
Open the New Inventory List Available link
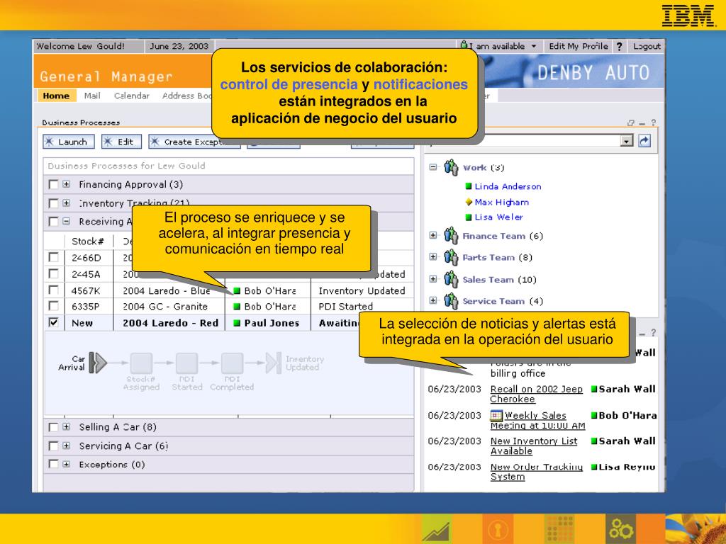[533, 446]
